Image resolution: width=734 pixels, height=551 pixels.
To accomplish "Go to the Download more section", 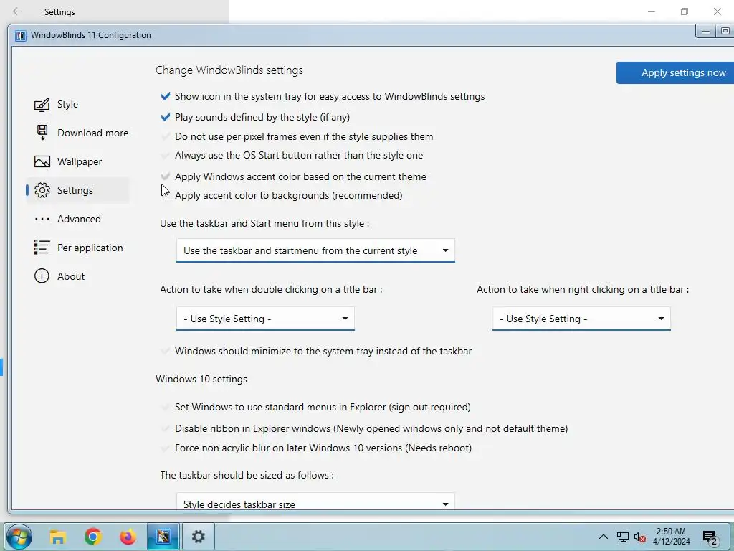I will pos(92,133).
